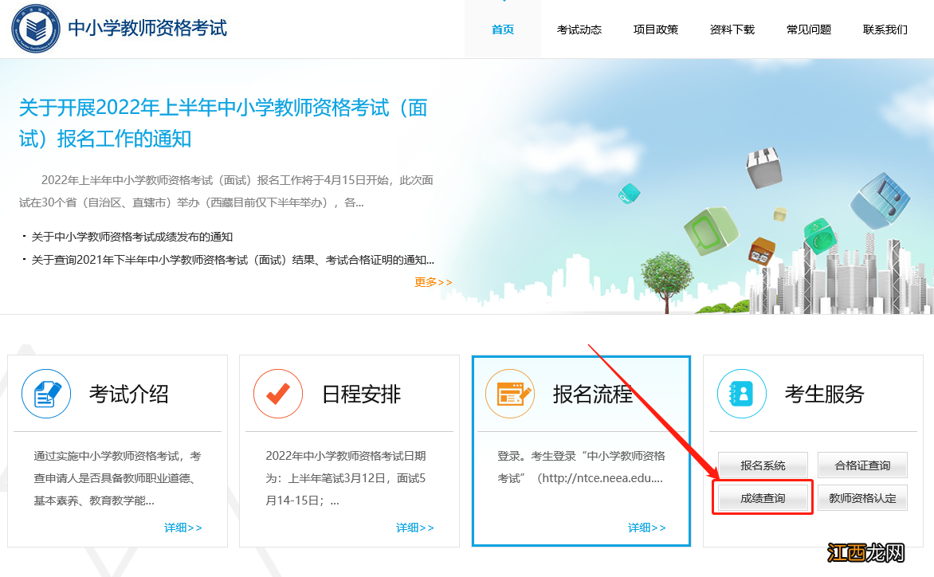Open 详细>> inside the 报名流程 card
This screenshot has height=577, width=934.
(647, 527)
